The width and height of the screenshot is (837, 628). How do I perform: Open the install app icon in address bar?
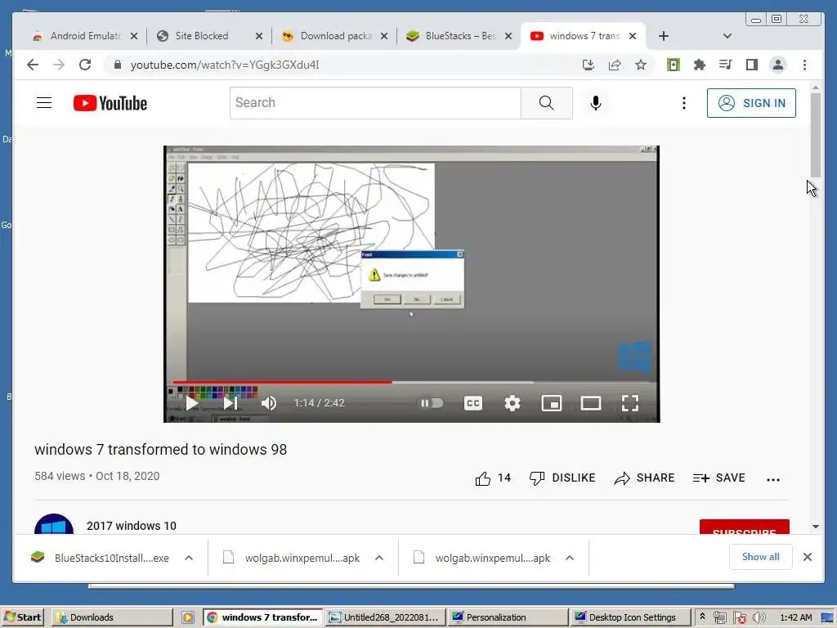click(x=589, y=65)
